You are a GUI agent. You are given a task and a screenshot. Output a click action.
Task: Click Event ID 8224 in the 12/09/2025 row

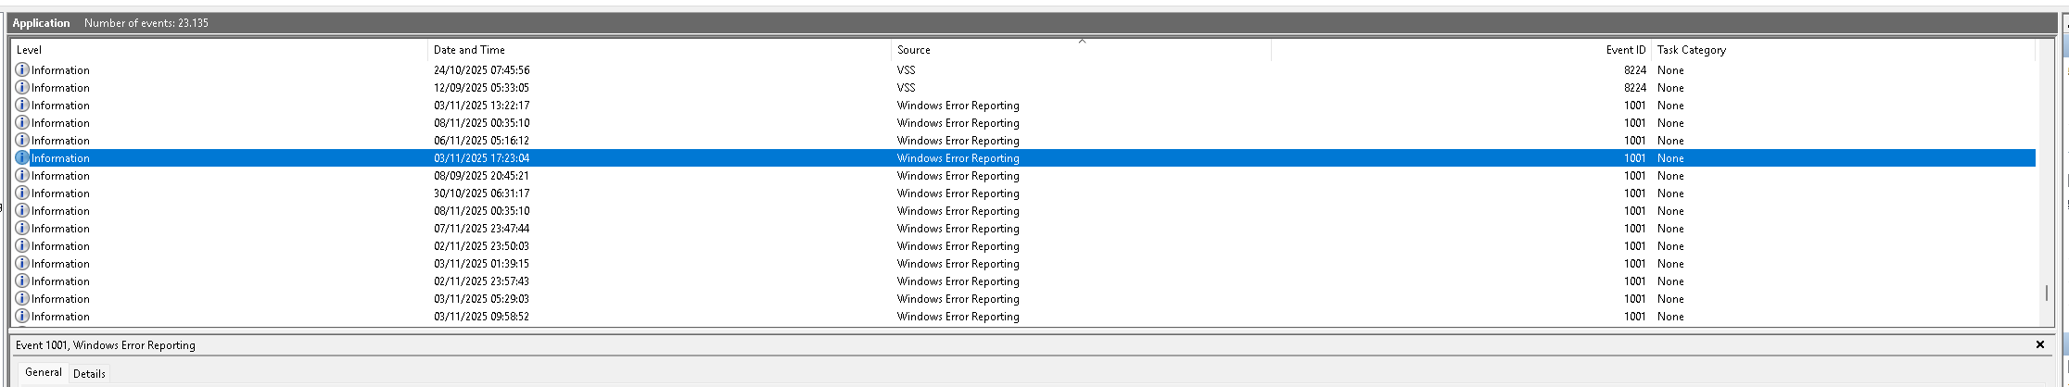[x=1634, y=88]
